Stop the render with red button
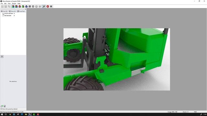This screenshot has height=116, width=207. click(x=48, y=6)
